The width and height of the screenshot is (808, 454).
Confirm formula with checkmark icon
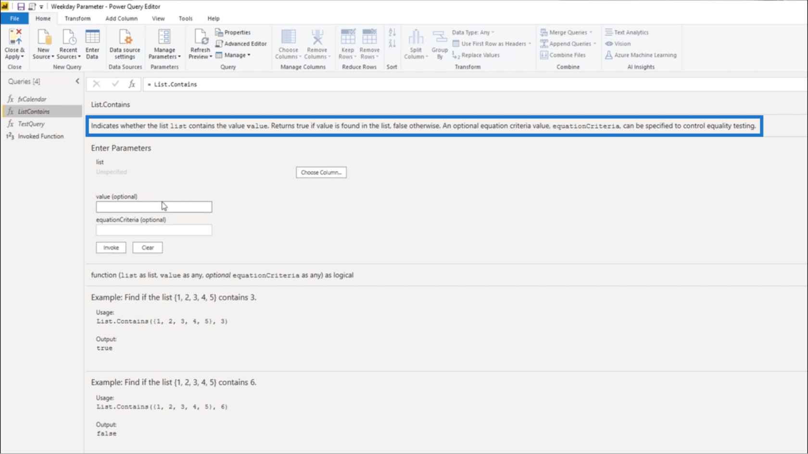[x=115, y=84]
